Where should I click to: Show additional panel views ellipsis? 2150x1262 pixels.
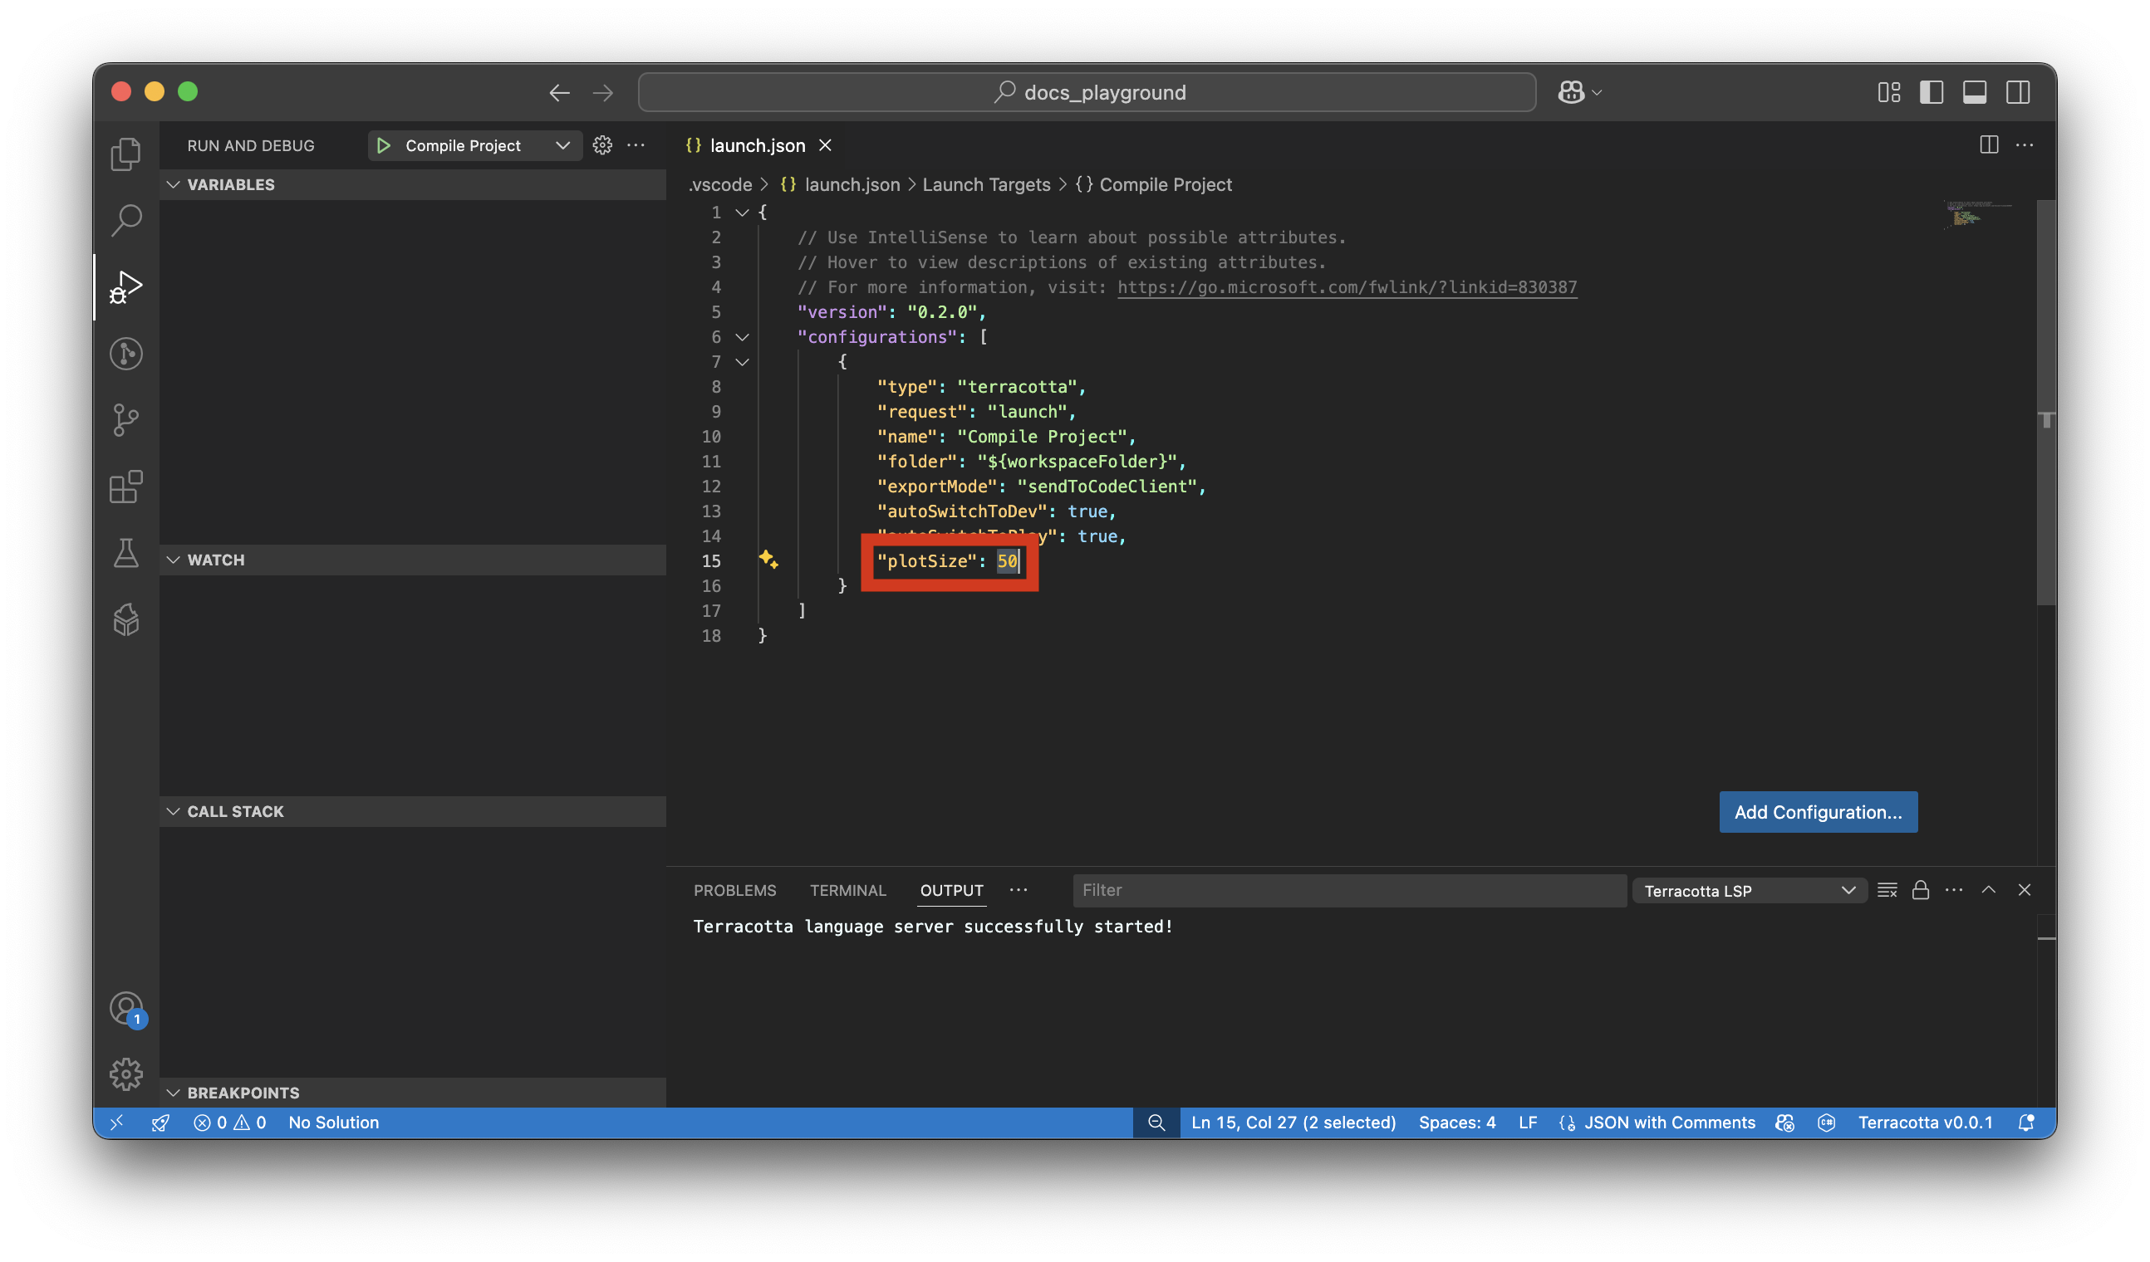point(1019,890)
